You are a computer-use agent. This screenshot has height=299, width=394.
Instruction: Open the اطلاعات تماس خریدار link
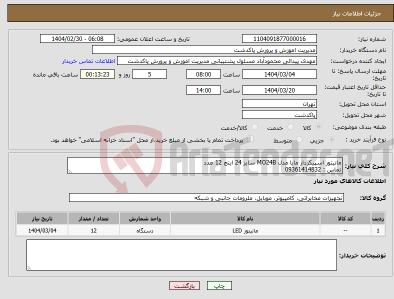tap(88, 61)
